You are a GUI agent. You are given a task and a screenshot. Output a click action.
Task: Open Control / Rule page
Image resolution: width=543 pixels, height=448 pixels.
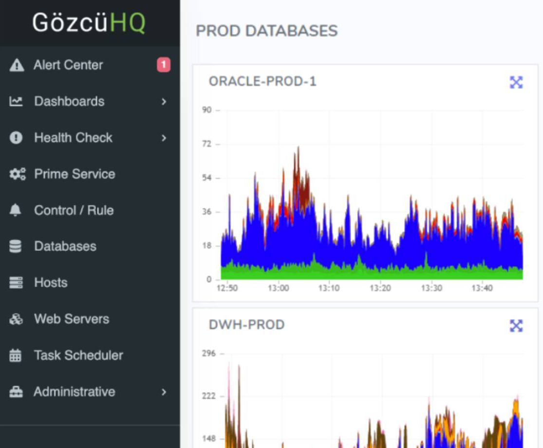pos(74,210)
